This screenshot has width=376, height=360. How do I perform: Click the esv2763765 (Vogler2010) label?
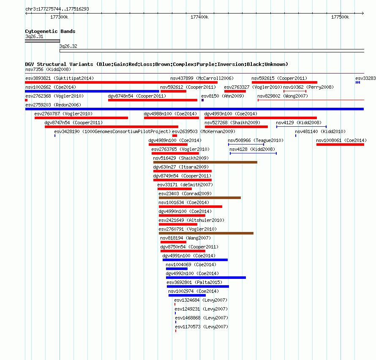coord(180,149)
